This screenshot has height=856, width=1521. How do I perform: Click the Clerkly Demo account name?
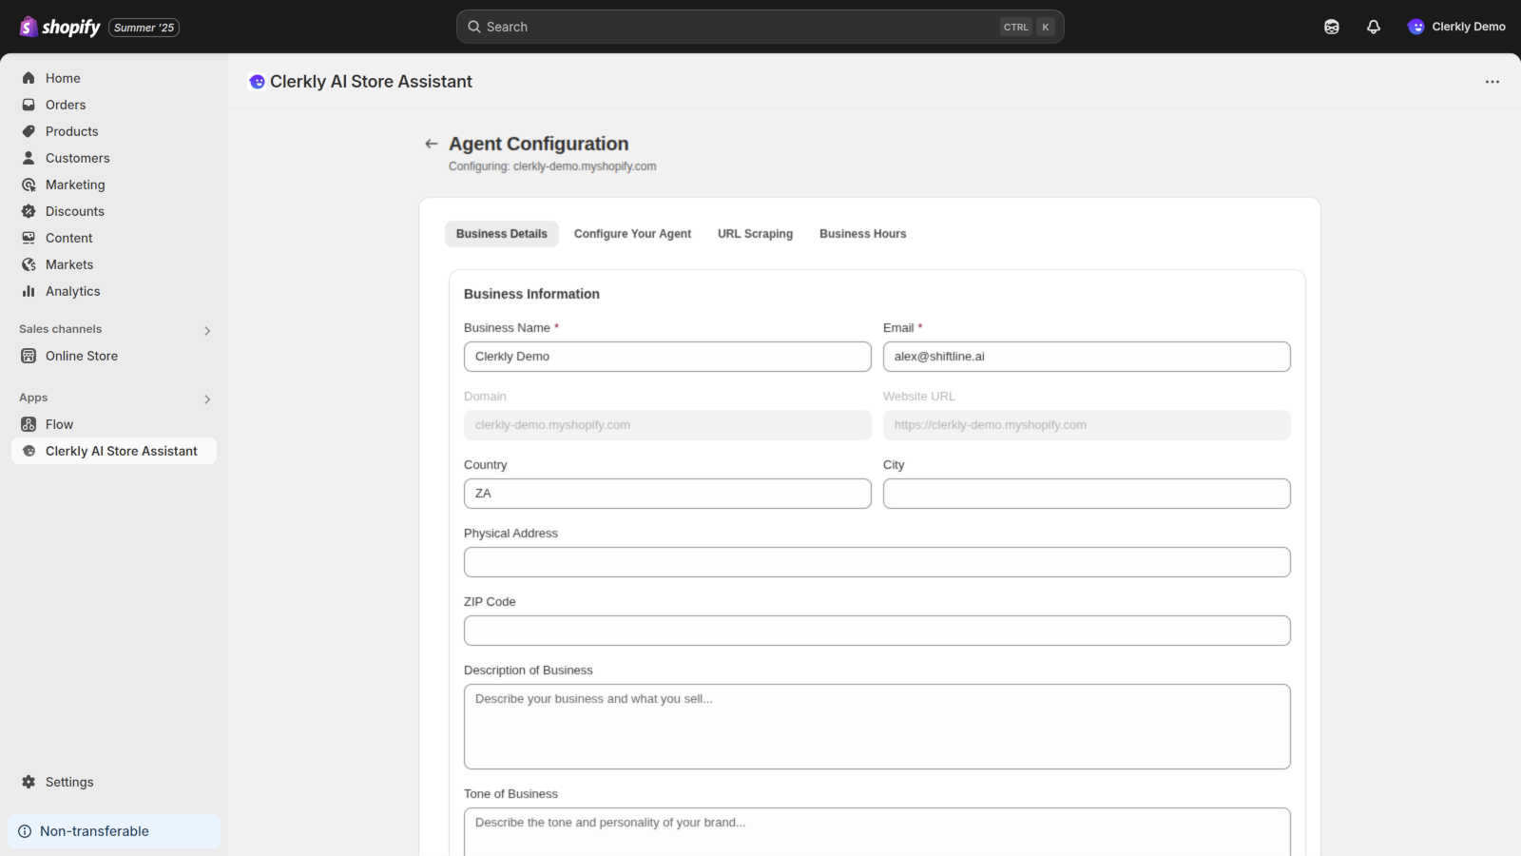tap(1469, 27)
